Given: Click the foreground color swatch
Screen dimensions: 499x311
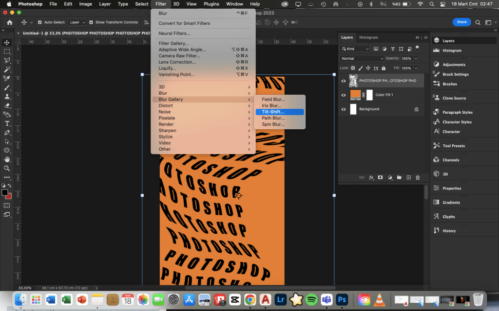Looking at the screenshot, I should point(5,192).
